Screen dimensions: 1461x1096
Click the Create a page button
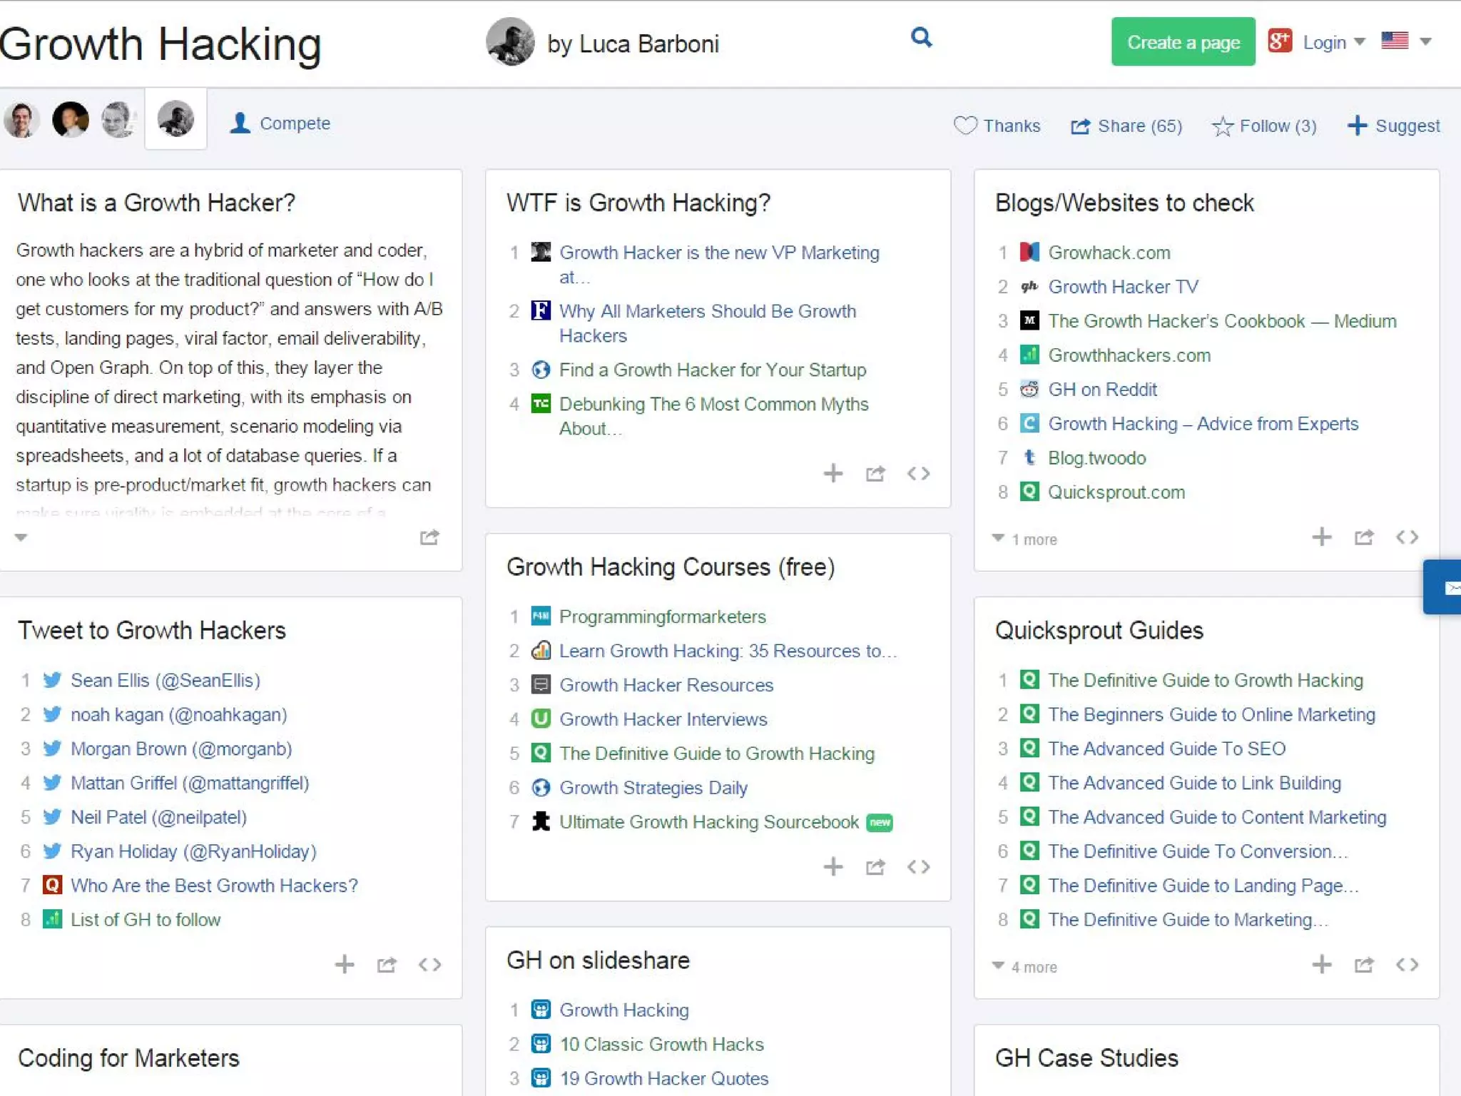pyautogui.click(x=1182, y=42)
